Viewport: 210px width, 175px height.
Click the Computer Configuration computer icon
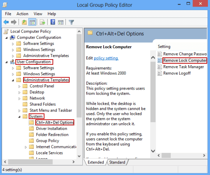(12, 37)
